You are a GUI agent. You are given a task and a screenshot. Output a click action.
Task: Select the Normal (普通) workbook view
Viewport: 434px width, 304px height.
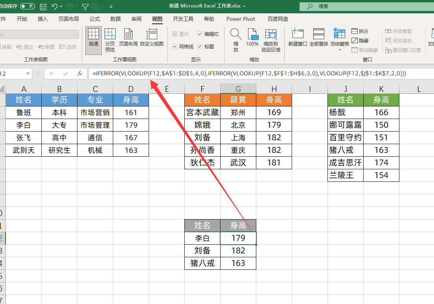94,38
